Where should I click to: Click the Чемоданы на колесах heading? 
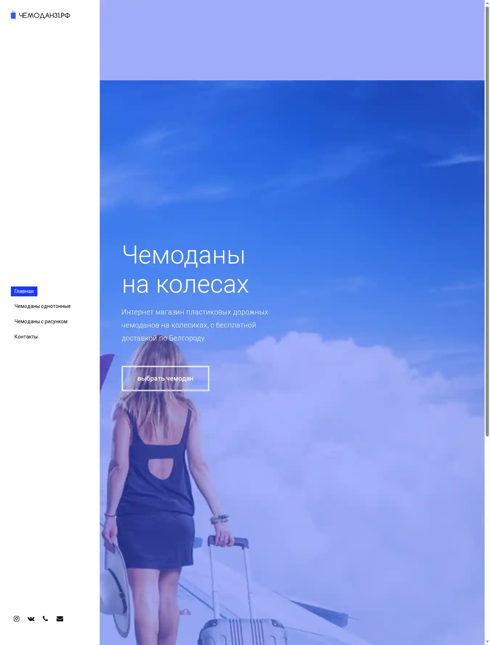tap(185, 269)
